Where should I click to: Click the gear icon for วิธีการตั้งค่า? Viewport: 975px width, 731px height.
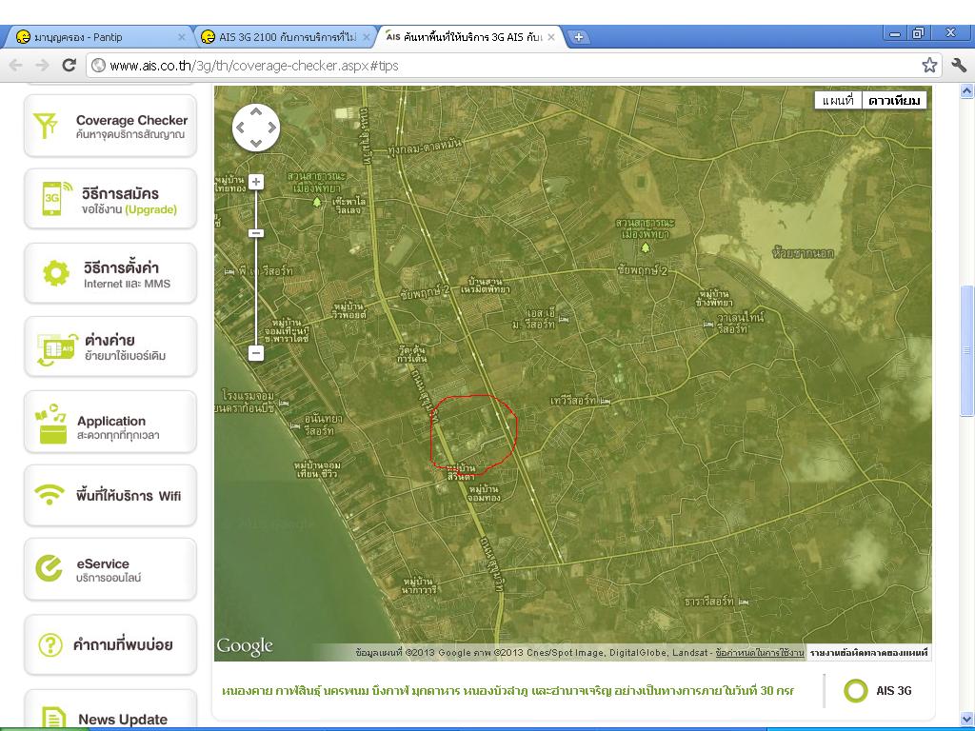coord(56,273)
